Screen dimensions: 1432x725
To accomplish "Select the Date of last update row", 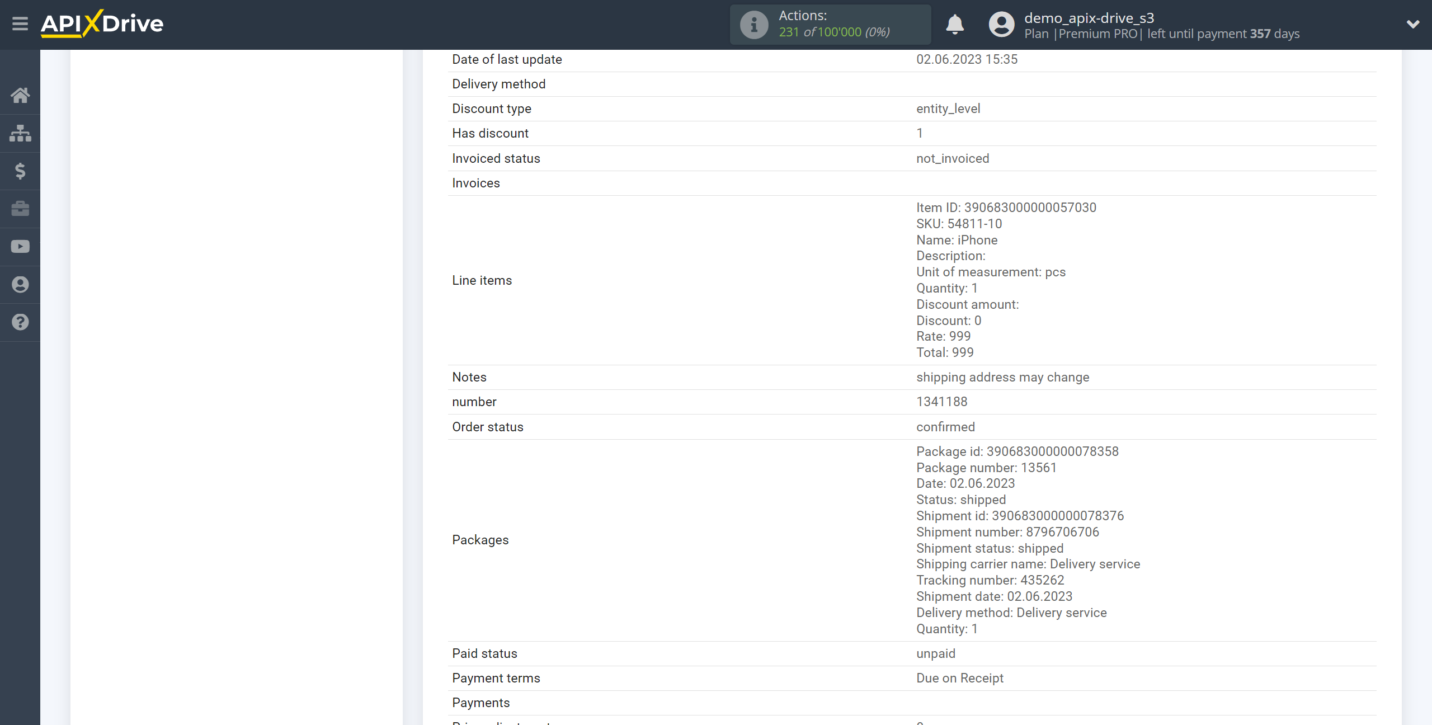I will [x=912, y=60].
